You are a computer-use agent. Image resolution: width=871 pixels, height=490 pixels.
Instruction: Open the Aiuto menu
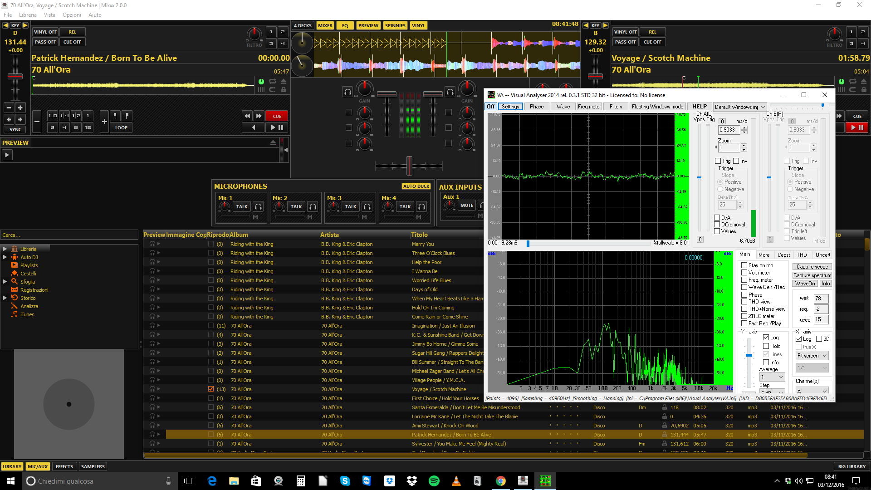pos(95,15)
